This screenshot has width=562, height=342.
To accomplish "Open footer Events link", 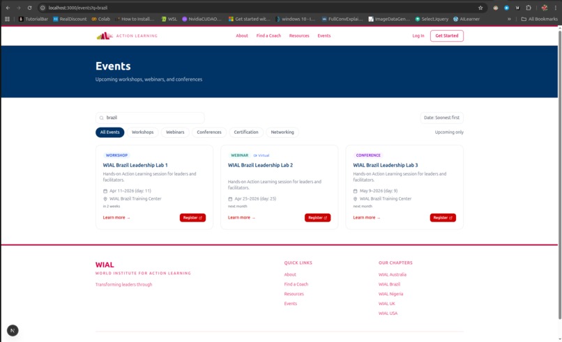I will click(x=290, y=304).
